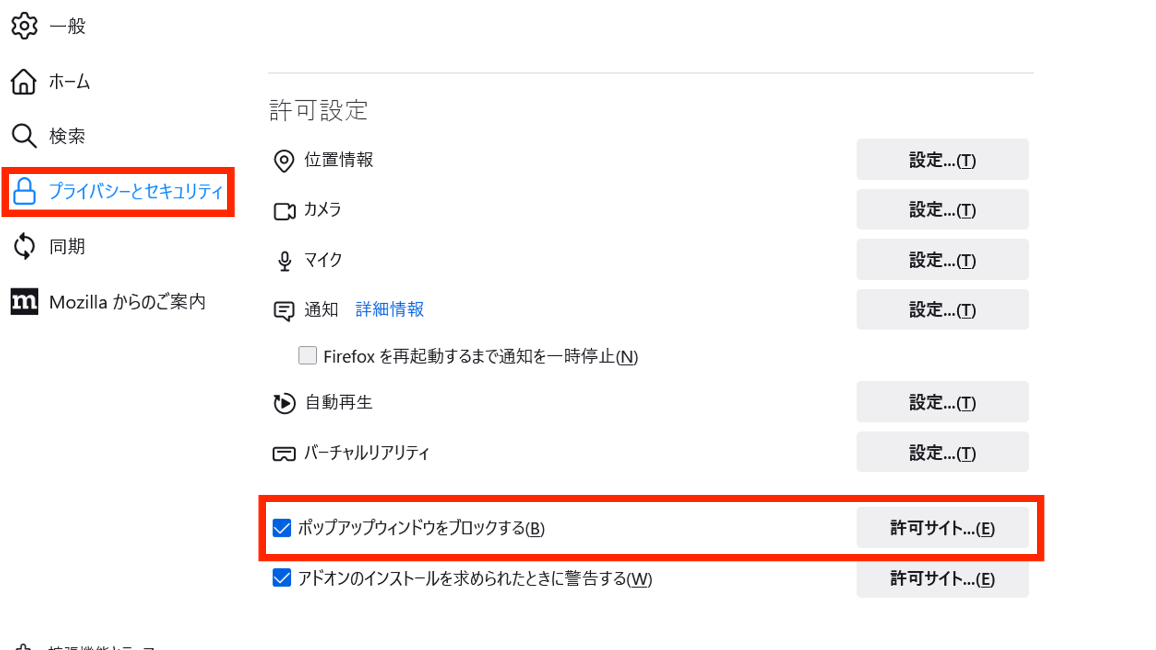Open 許可サイト button for add-on warnings
Image resolution: width=1156 pixels, height=650 pixels.
coord(942,578)
